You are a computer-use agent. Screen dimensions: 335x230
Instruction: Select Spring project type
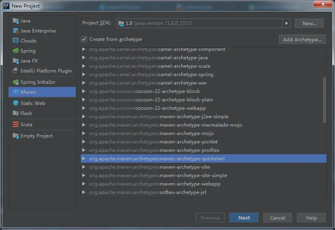click(x=42, y=50)
